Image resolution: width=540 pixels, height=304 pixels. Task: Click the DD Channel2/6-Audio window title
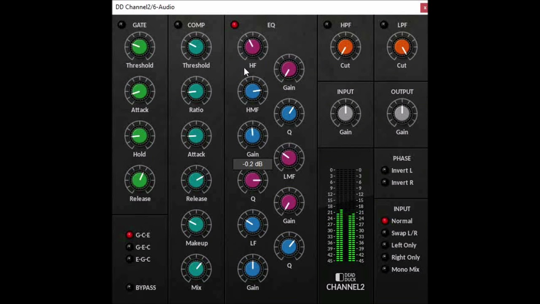[x=145, y=7]
